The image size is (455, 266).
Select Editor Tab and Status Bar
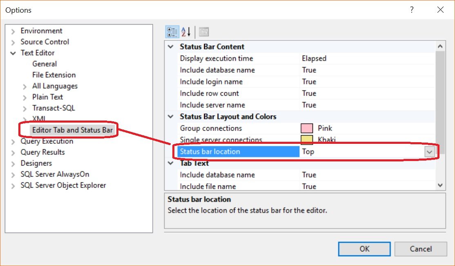click(x=72, y=130)
